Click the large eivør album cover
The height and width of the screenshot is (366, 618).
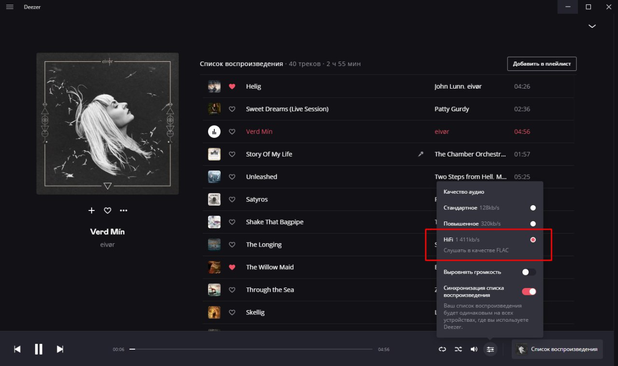pyautogui.click(x=108, y=124)
